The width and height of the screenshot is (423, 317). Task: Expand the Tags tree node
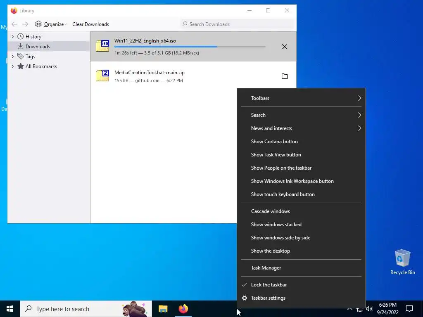pos(12,56)
